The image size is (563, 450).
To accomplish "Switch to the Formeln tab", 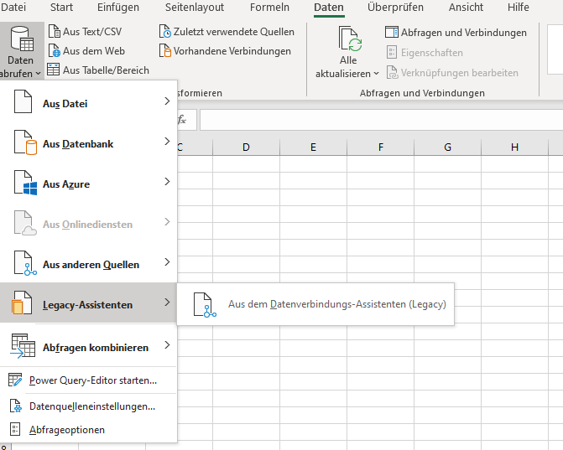I will (269, 8).
